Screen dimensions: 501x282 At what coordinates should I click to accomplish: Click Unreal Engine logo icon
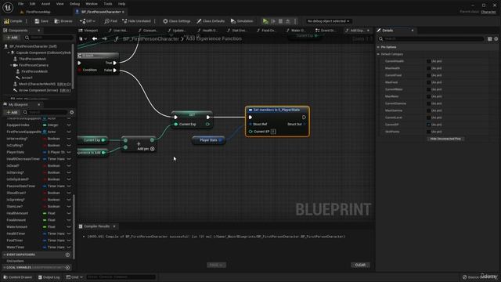(x=8, y=7)
